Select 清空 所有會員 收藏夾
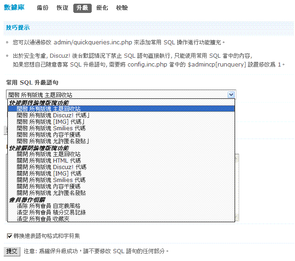295x261 pixels. point(121,219)
